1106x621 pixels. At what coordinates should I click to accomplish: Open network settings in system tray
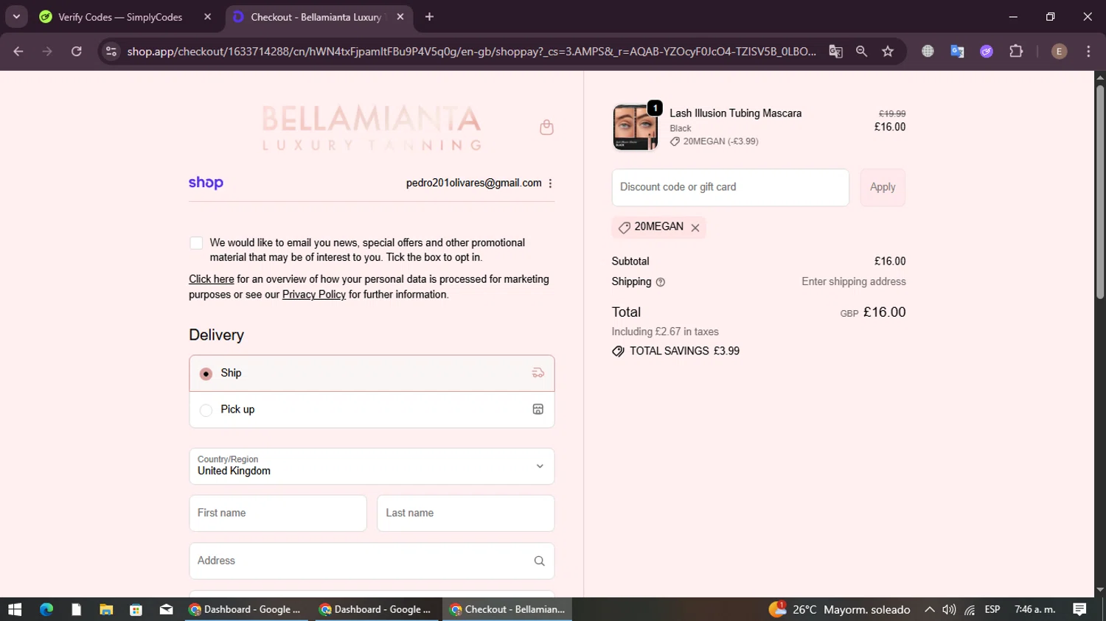[x=970, y=609]
